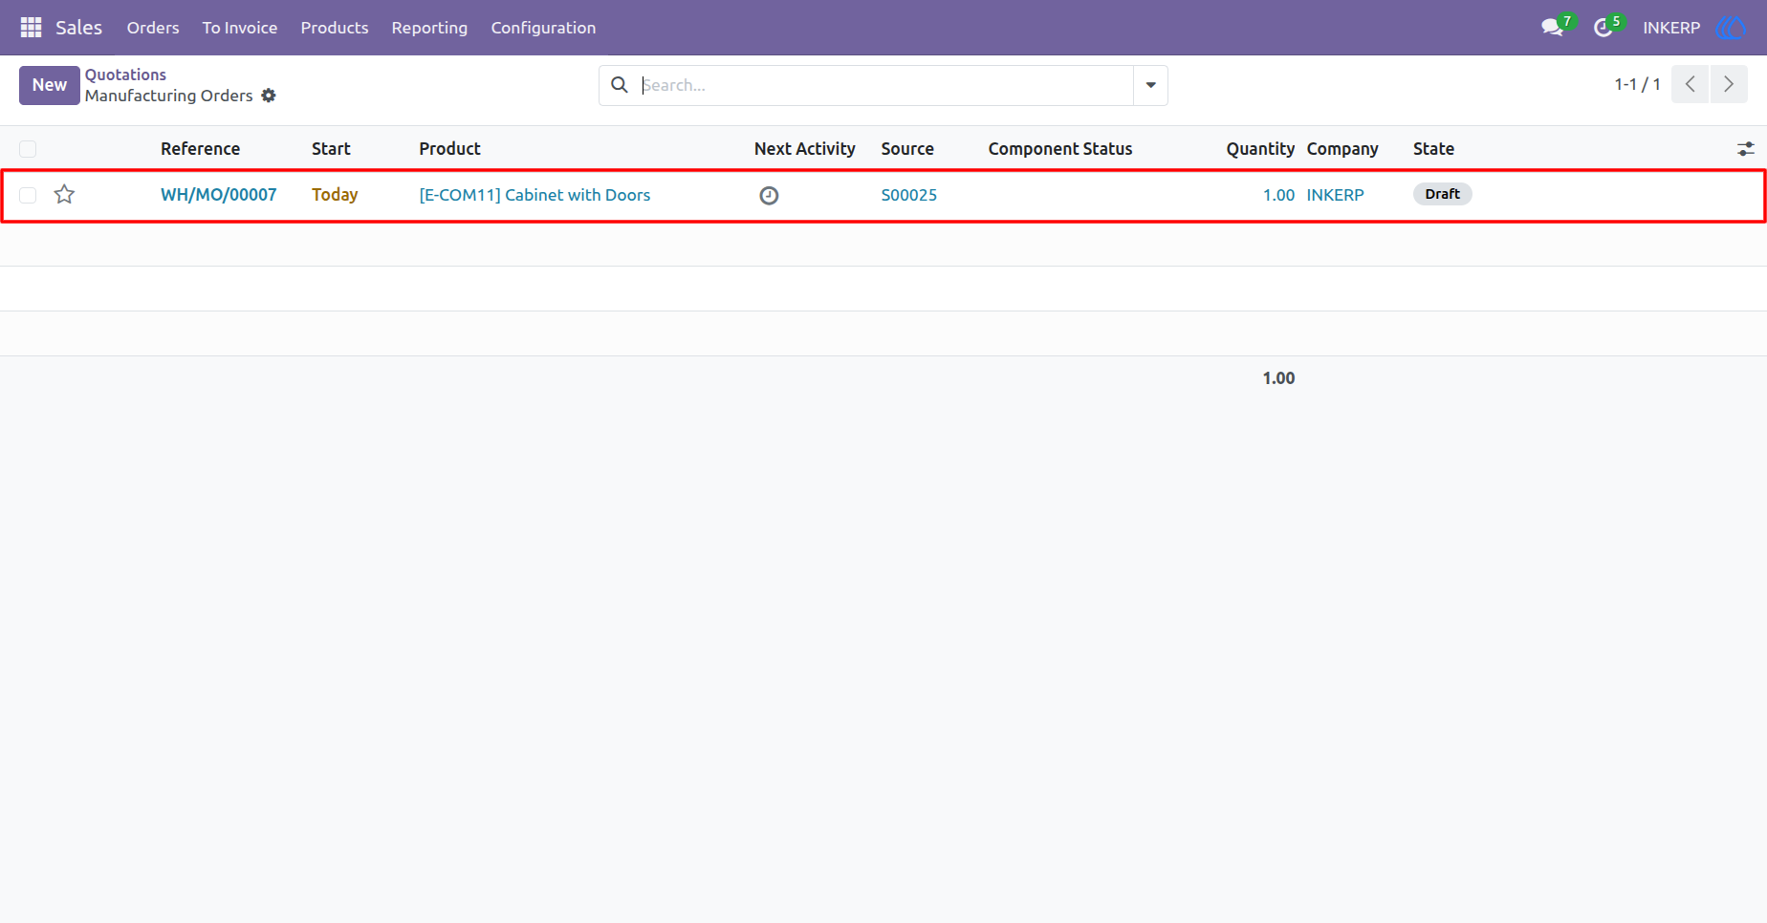Click the Sales app title

click(x=78, y=28)
